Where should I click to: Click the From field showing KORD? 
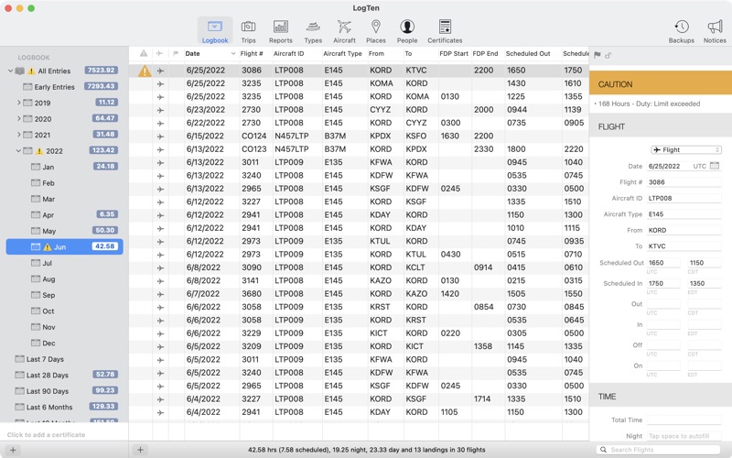pos(684,230)
